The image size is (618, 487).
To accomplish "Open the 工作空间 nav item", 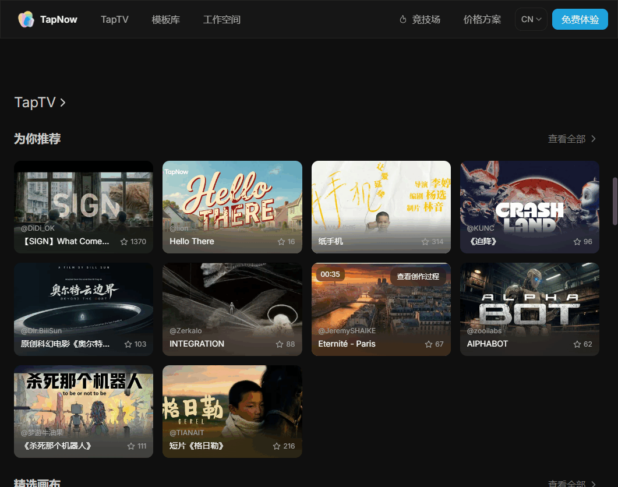I will (x=221, y=19).
